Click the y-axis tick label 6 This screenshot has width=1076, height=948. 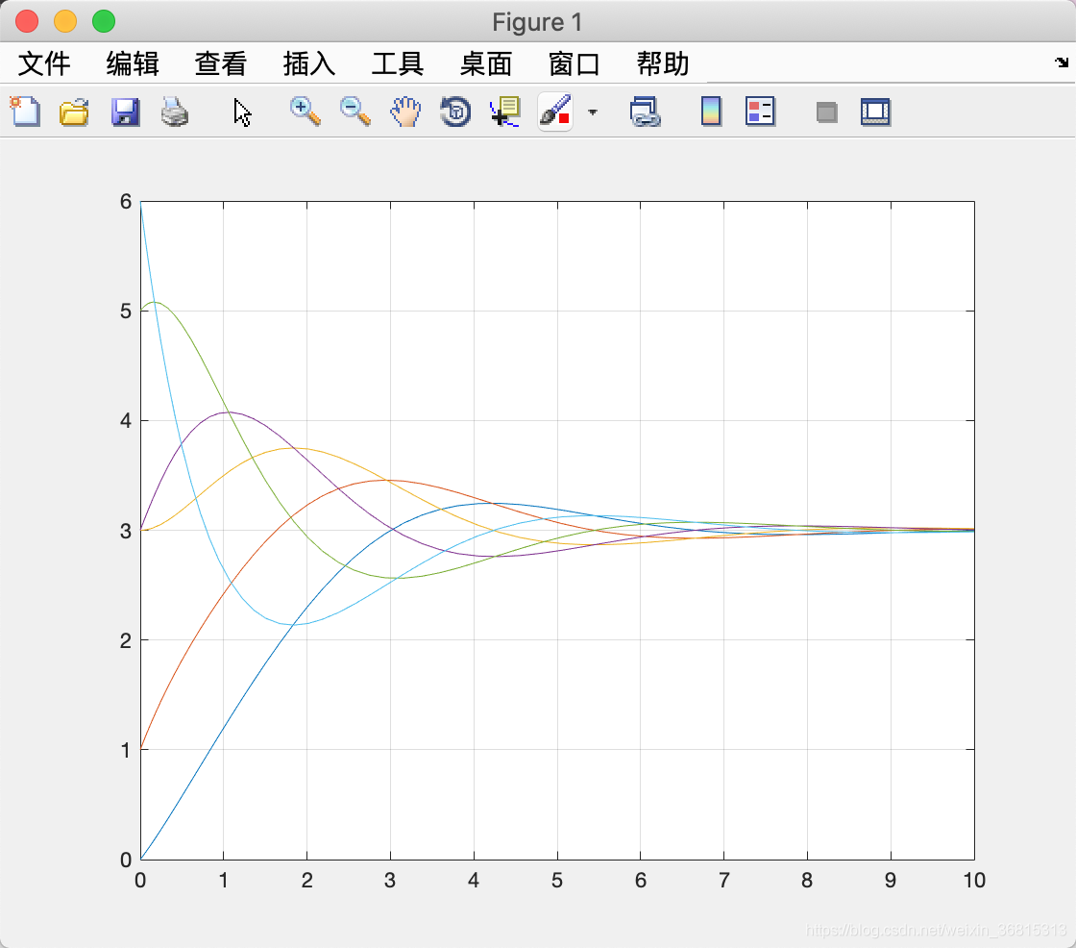click(126, 201)
